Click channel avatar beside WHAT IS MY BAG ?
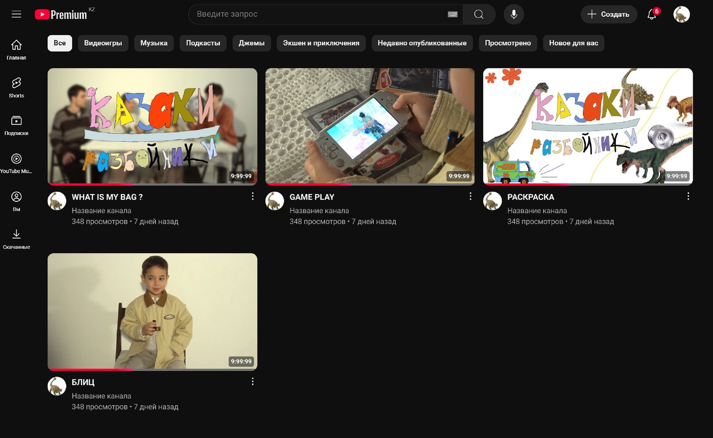Viewport: 713px width, 438px height. [57, 201]
